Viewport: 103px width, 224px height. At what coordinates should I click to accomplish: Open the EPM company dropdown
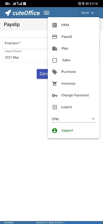[x=73, y=119]
